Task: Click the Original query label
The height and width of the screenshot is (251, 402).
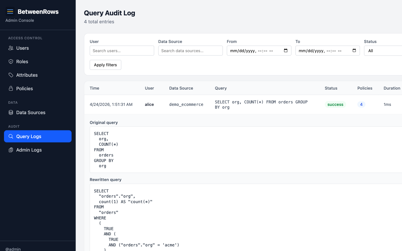Action: (x=104, y=122)
